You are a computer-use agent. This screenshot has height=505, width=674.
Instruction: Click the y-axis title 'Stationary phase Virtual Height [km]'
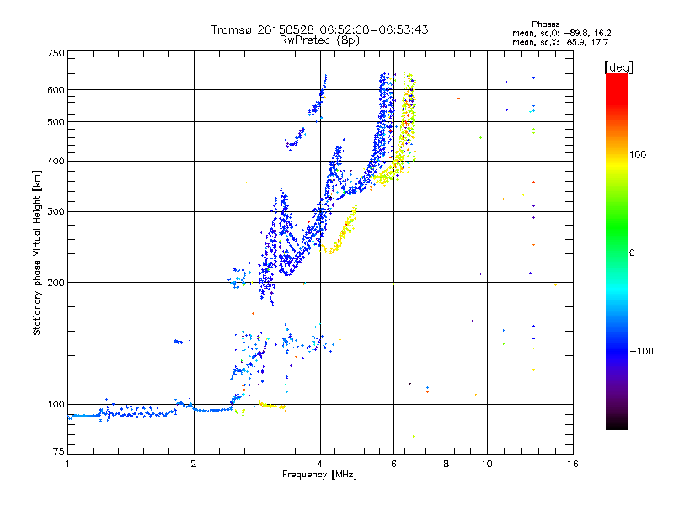(x=36, y=252)
